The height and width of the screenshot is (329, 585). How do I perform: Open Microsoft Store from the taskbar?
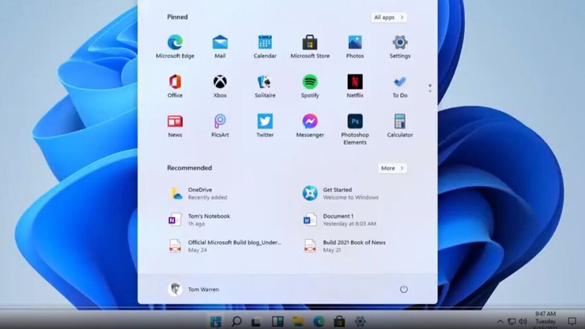pos(339,321)
